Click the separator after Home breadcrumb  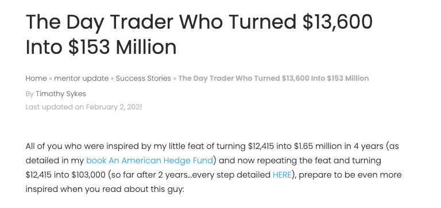(x=51, y=79)
